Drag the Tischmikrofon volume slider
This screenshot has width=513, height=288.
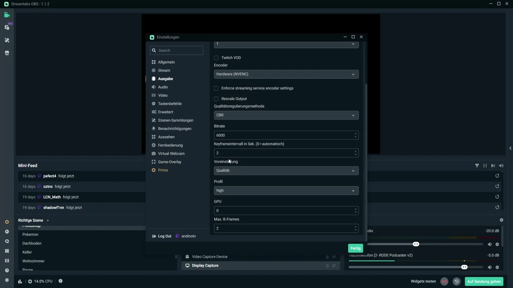tap(465, 267)
